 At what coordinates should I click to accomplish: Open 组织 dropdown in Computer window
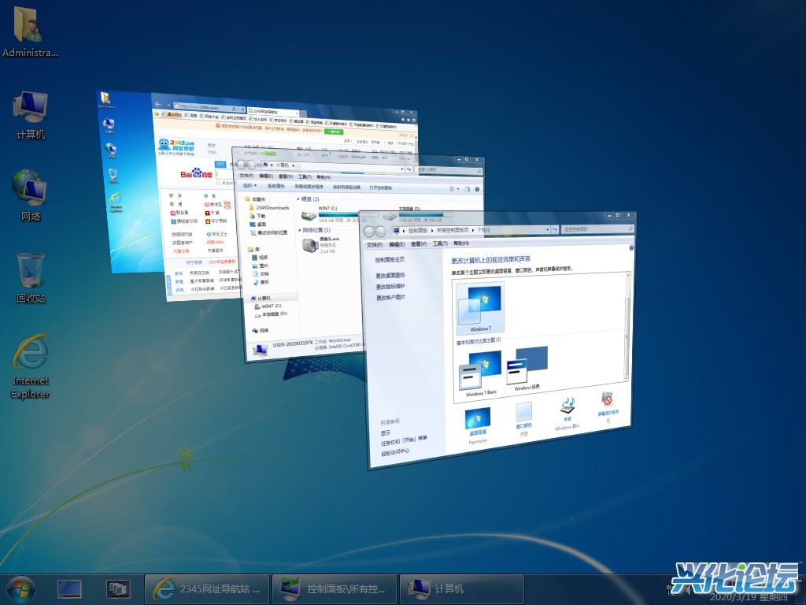click(250, 185)
